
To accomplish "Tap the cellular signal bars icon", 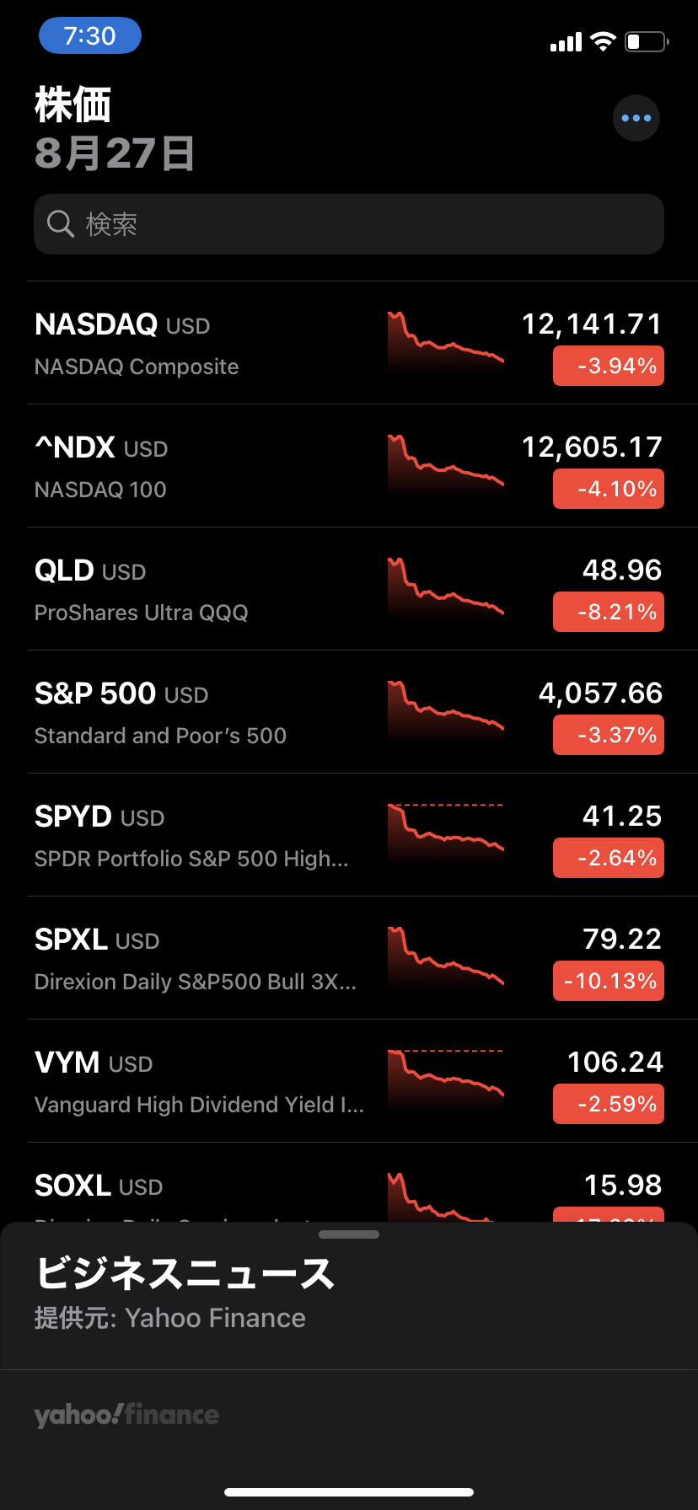I will 566,42.
